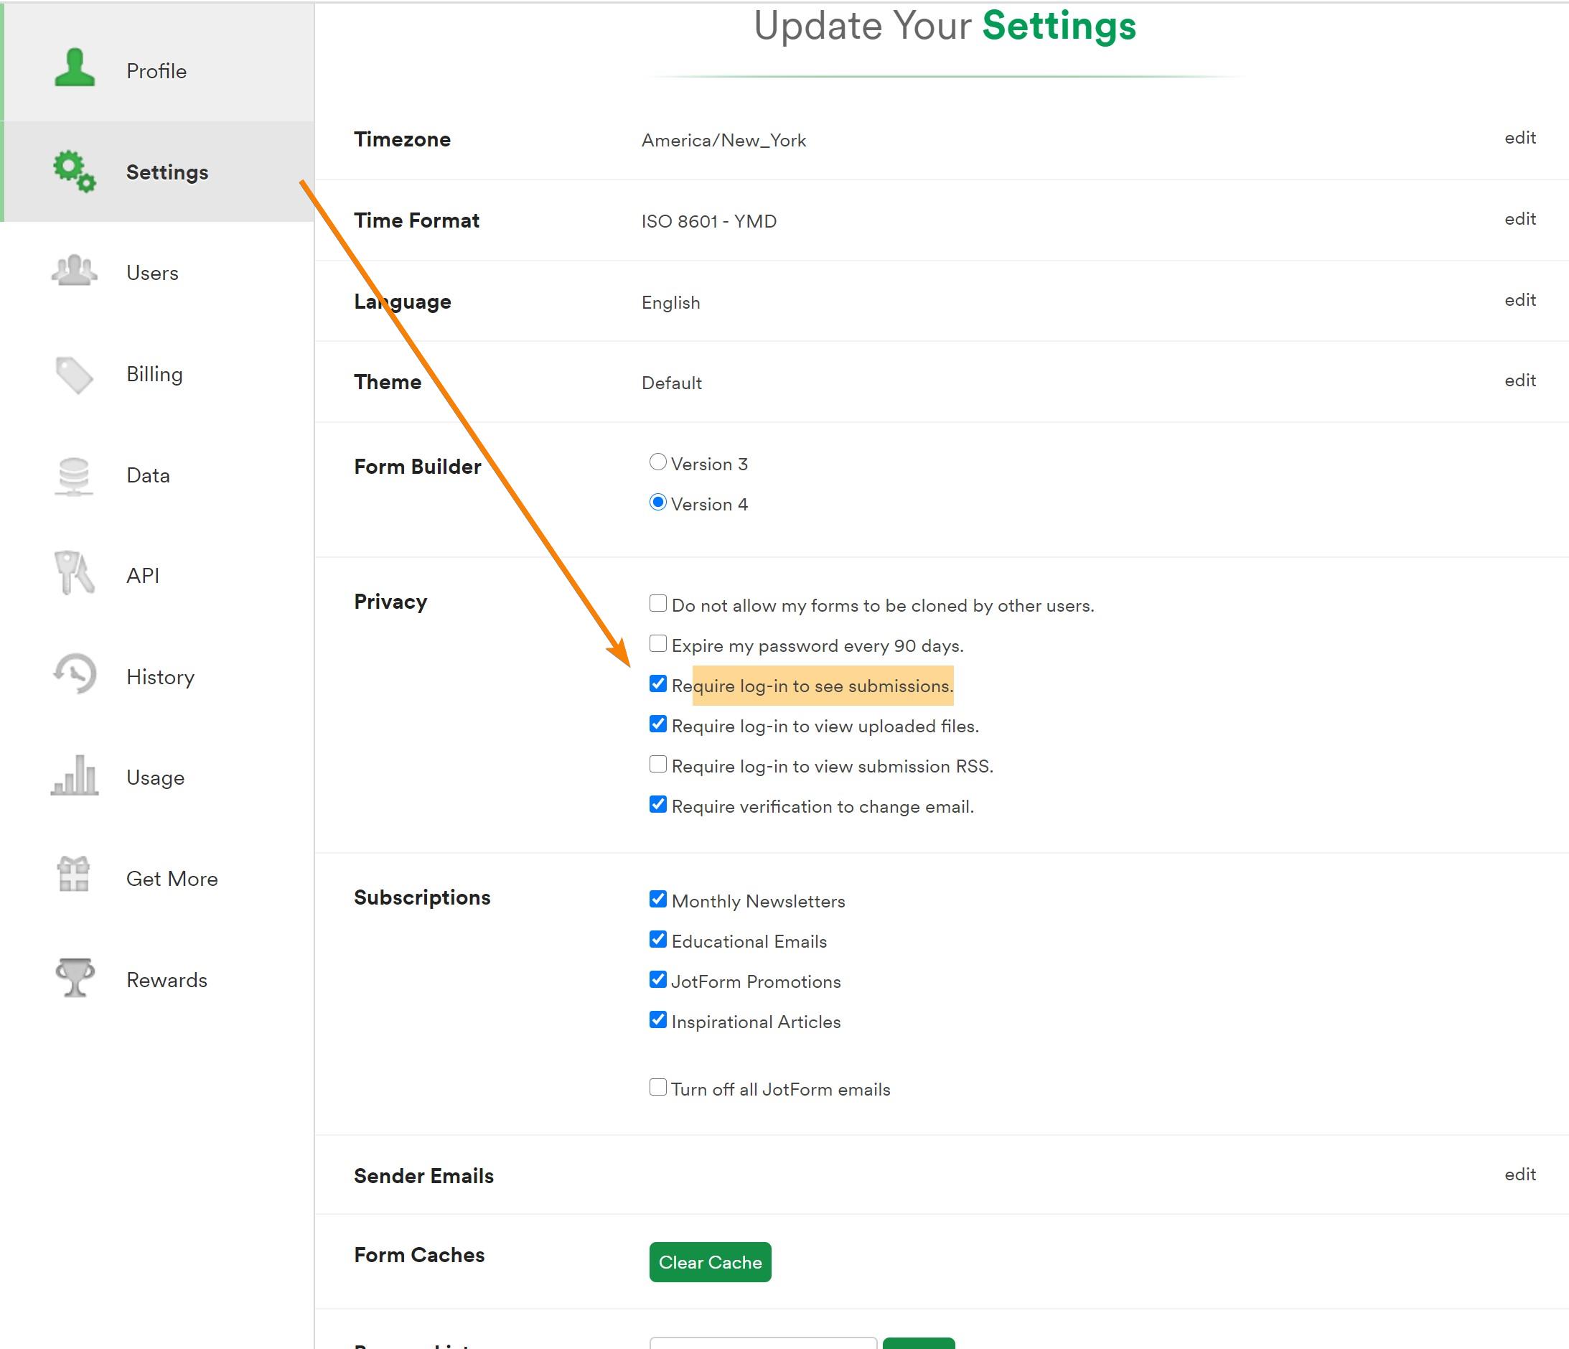
Task: Click the green Profile person icon
Action: tap(74, 68)
